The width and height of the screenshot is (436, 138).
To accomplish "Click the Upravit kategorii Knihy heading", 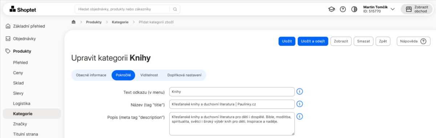I will point(111,58).
